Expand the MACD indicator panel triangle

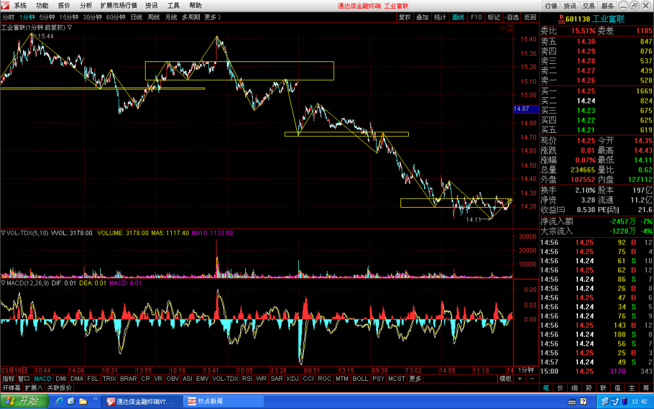click(3, 283)
